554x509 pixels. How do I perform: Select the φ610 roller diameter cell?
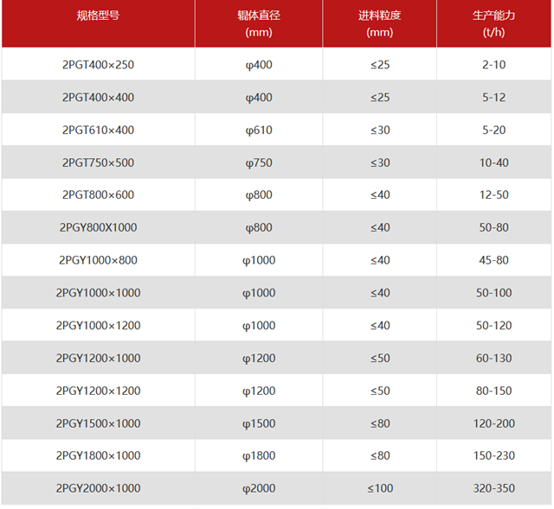pos(259,130)
